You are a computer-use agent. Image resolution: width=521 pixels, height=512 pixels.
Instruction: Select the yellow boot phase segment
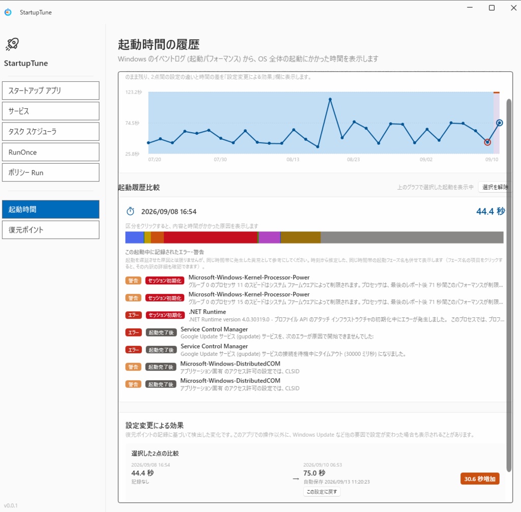(x=148, y=237)
